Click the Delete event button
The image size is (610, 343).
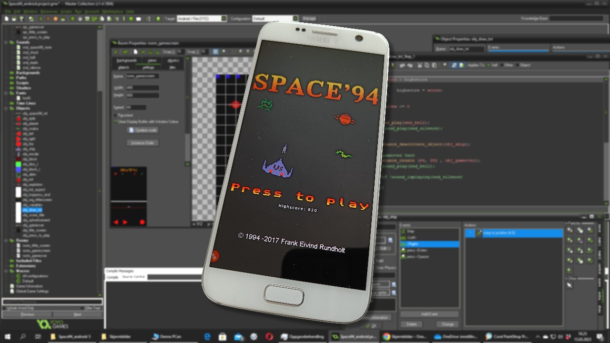[x=411, y=324]
